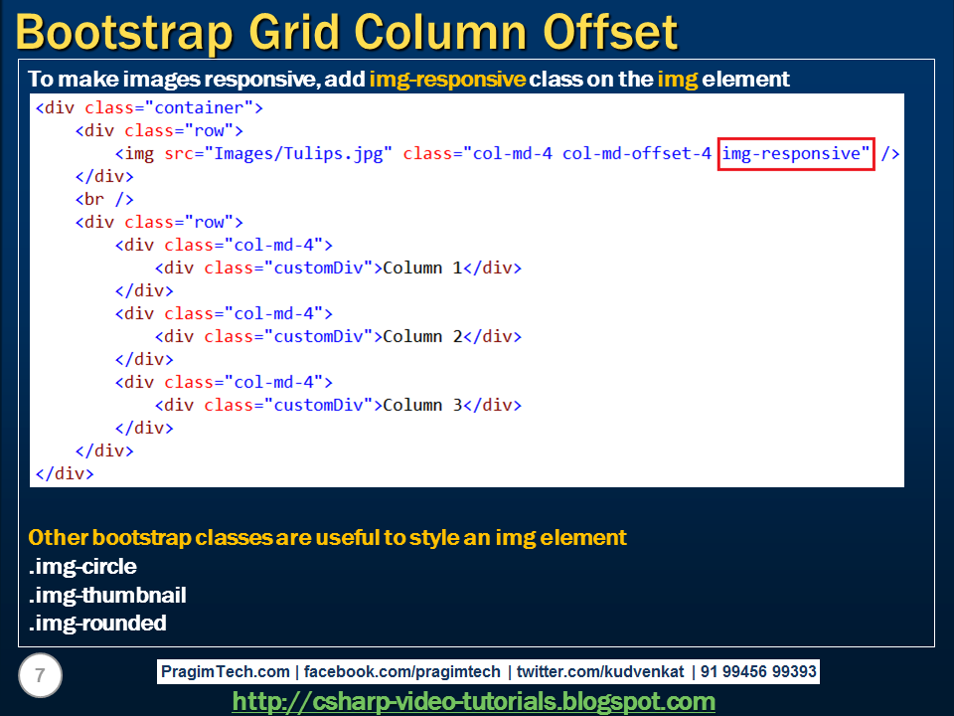This screenshot has height=716, width=954.
Task: Click the phone number 91 99456 99393
Action: click(x=758, y=671)
